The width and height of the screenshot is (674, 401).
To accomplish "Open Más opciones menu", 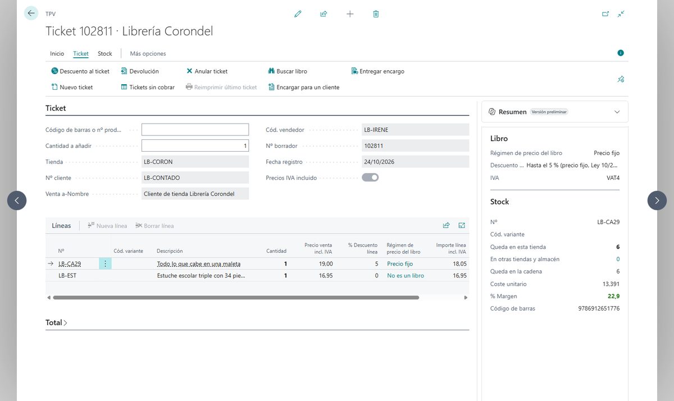I will [148, 53].
